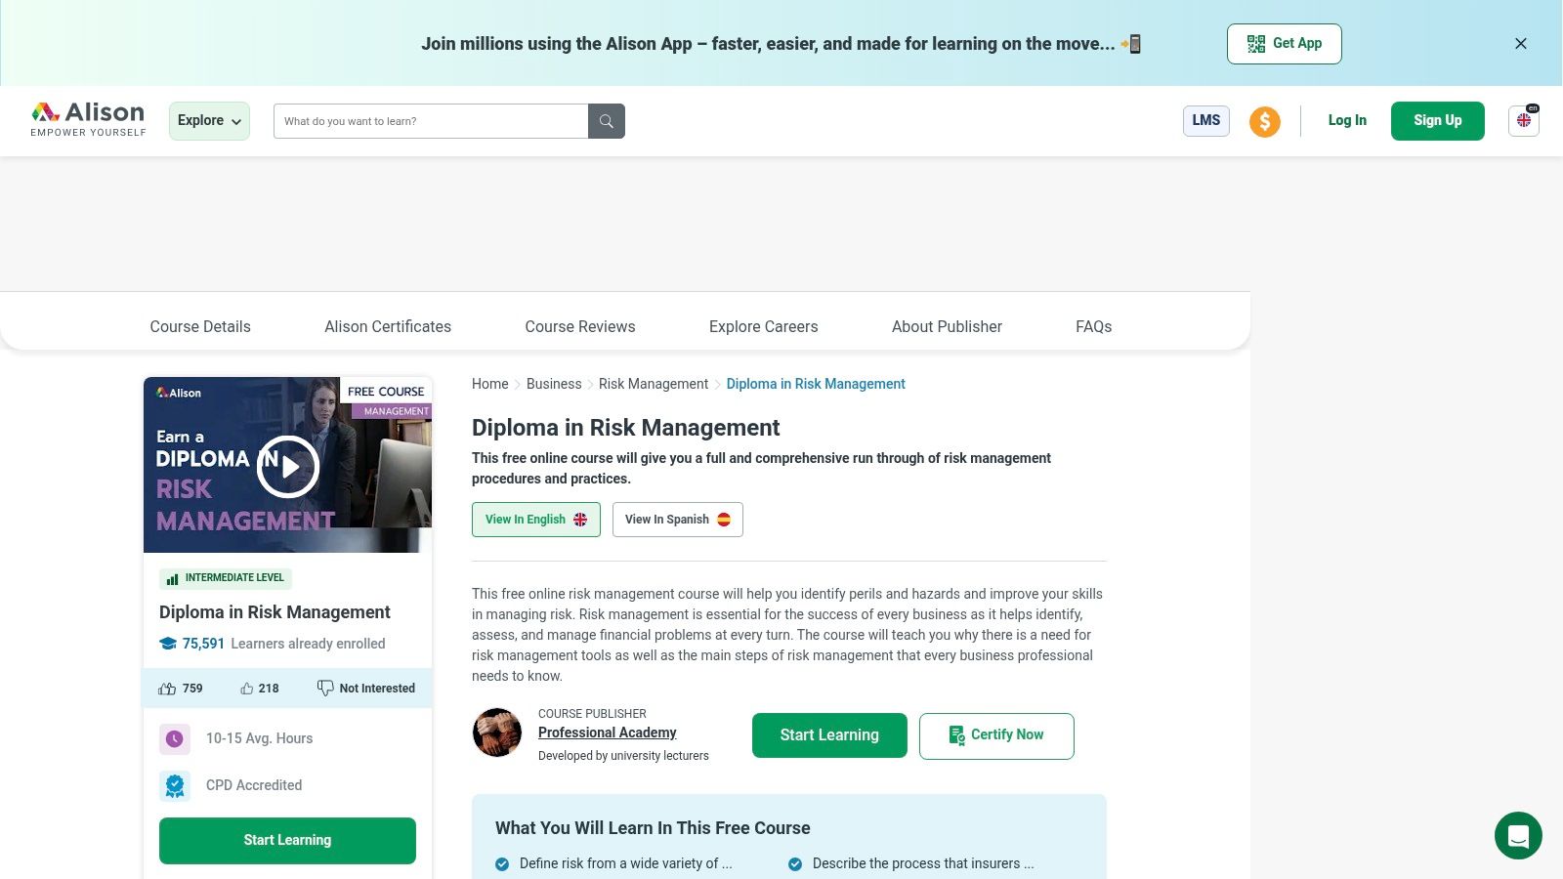This screenshot has height=879, width=1563.
Task: Open the chat support bubble
Action: click(1518, 836)
